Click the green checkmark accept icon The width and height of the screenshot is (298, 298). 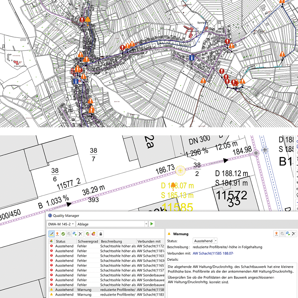(x=63, y=234)
